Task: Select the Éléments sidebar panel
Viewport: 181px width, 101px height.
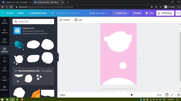Action: (x=5, y=50)
